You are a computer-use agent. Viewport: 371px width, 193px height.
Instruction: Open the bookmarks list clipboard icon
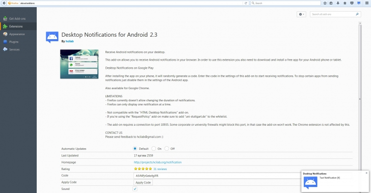(x=331, y=3)
